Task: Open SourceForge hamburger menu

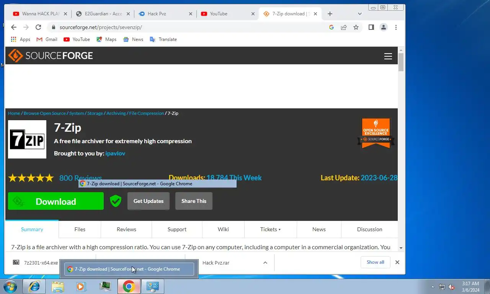Action: tap(388, 56)
